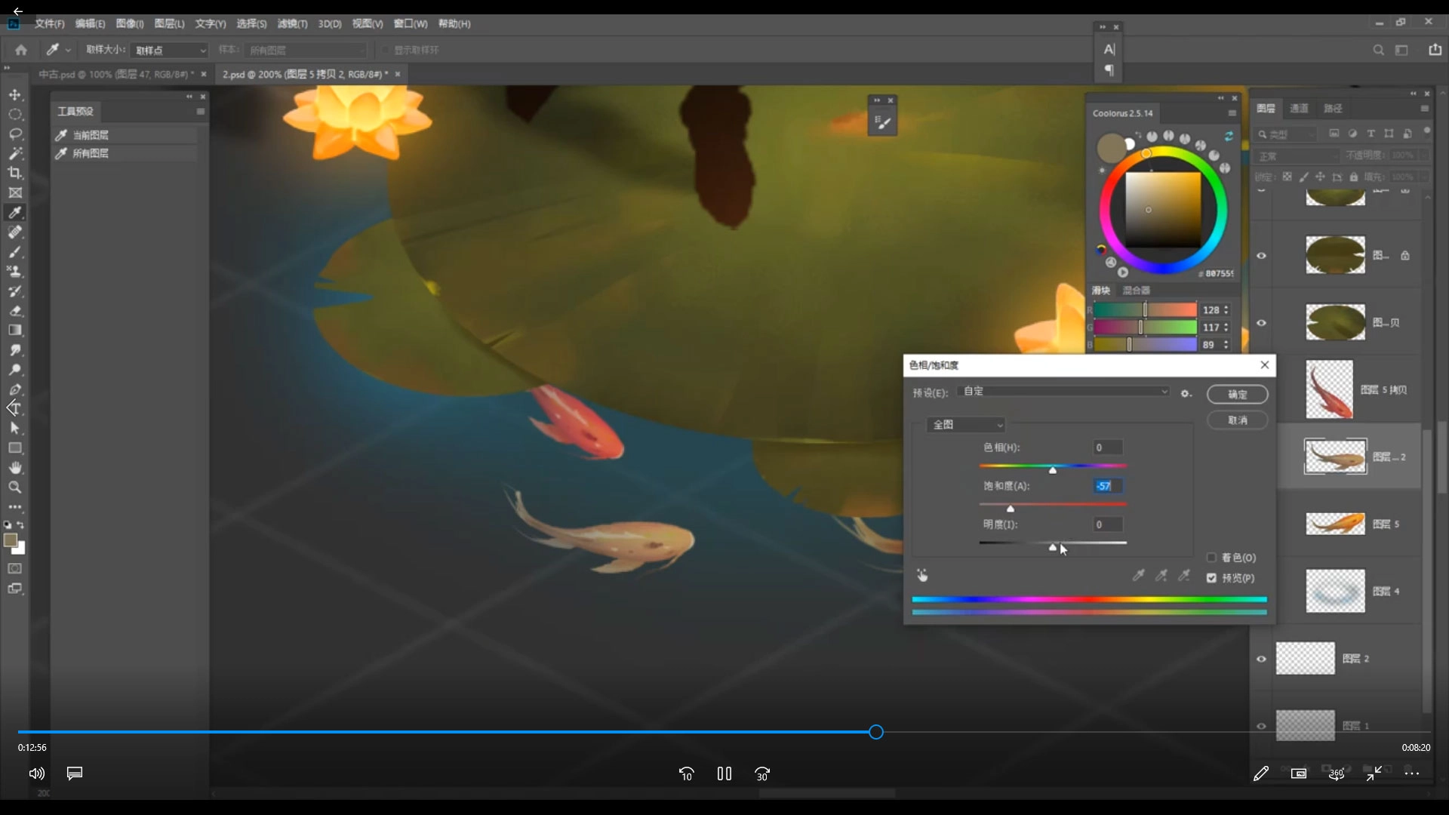Select the Zoom tool in toolbar
The height and width of the screenshot is (815, 1449).
tap(15, 487)
